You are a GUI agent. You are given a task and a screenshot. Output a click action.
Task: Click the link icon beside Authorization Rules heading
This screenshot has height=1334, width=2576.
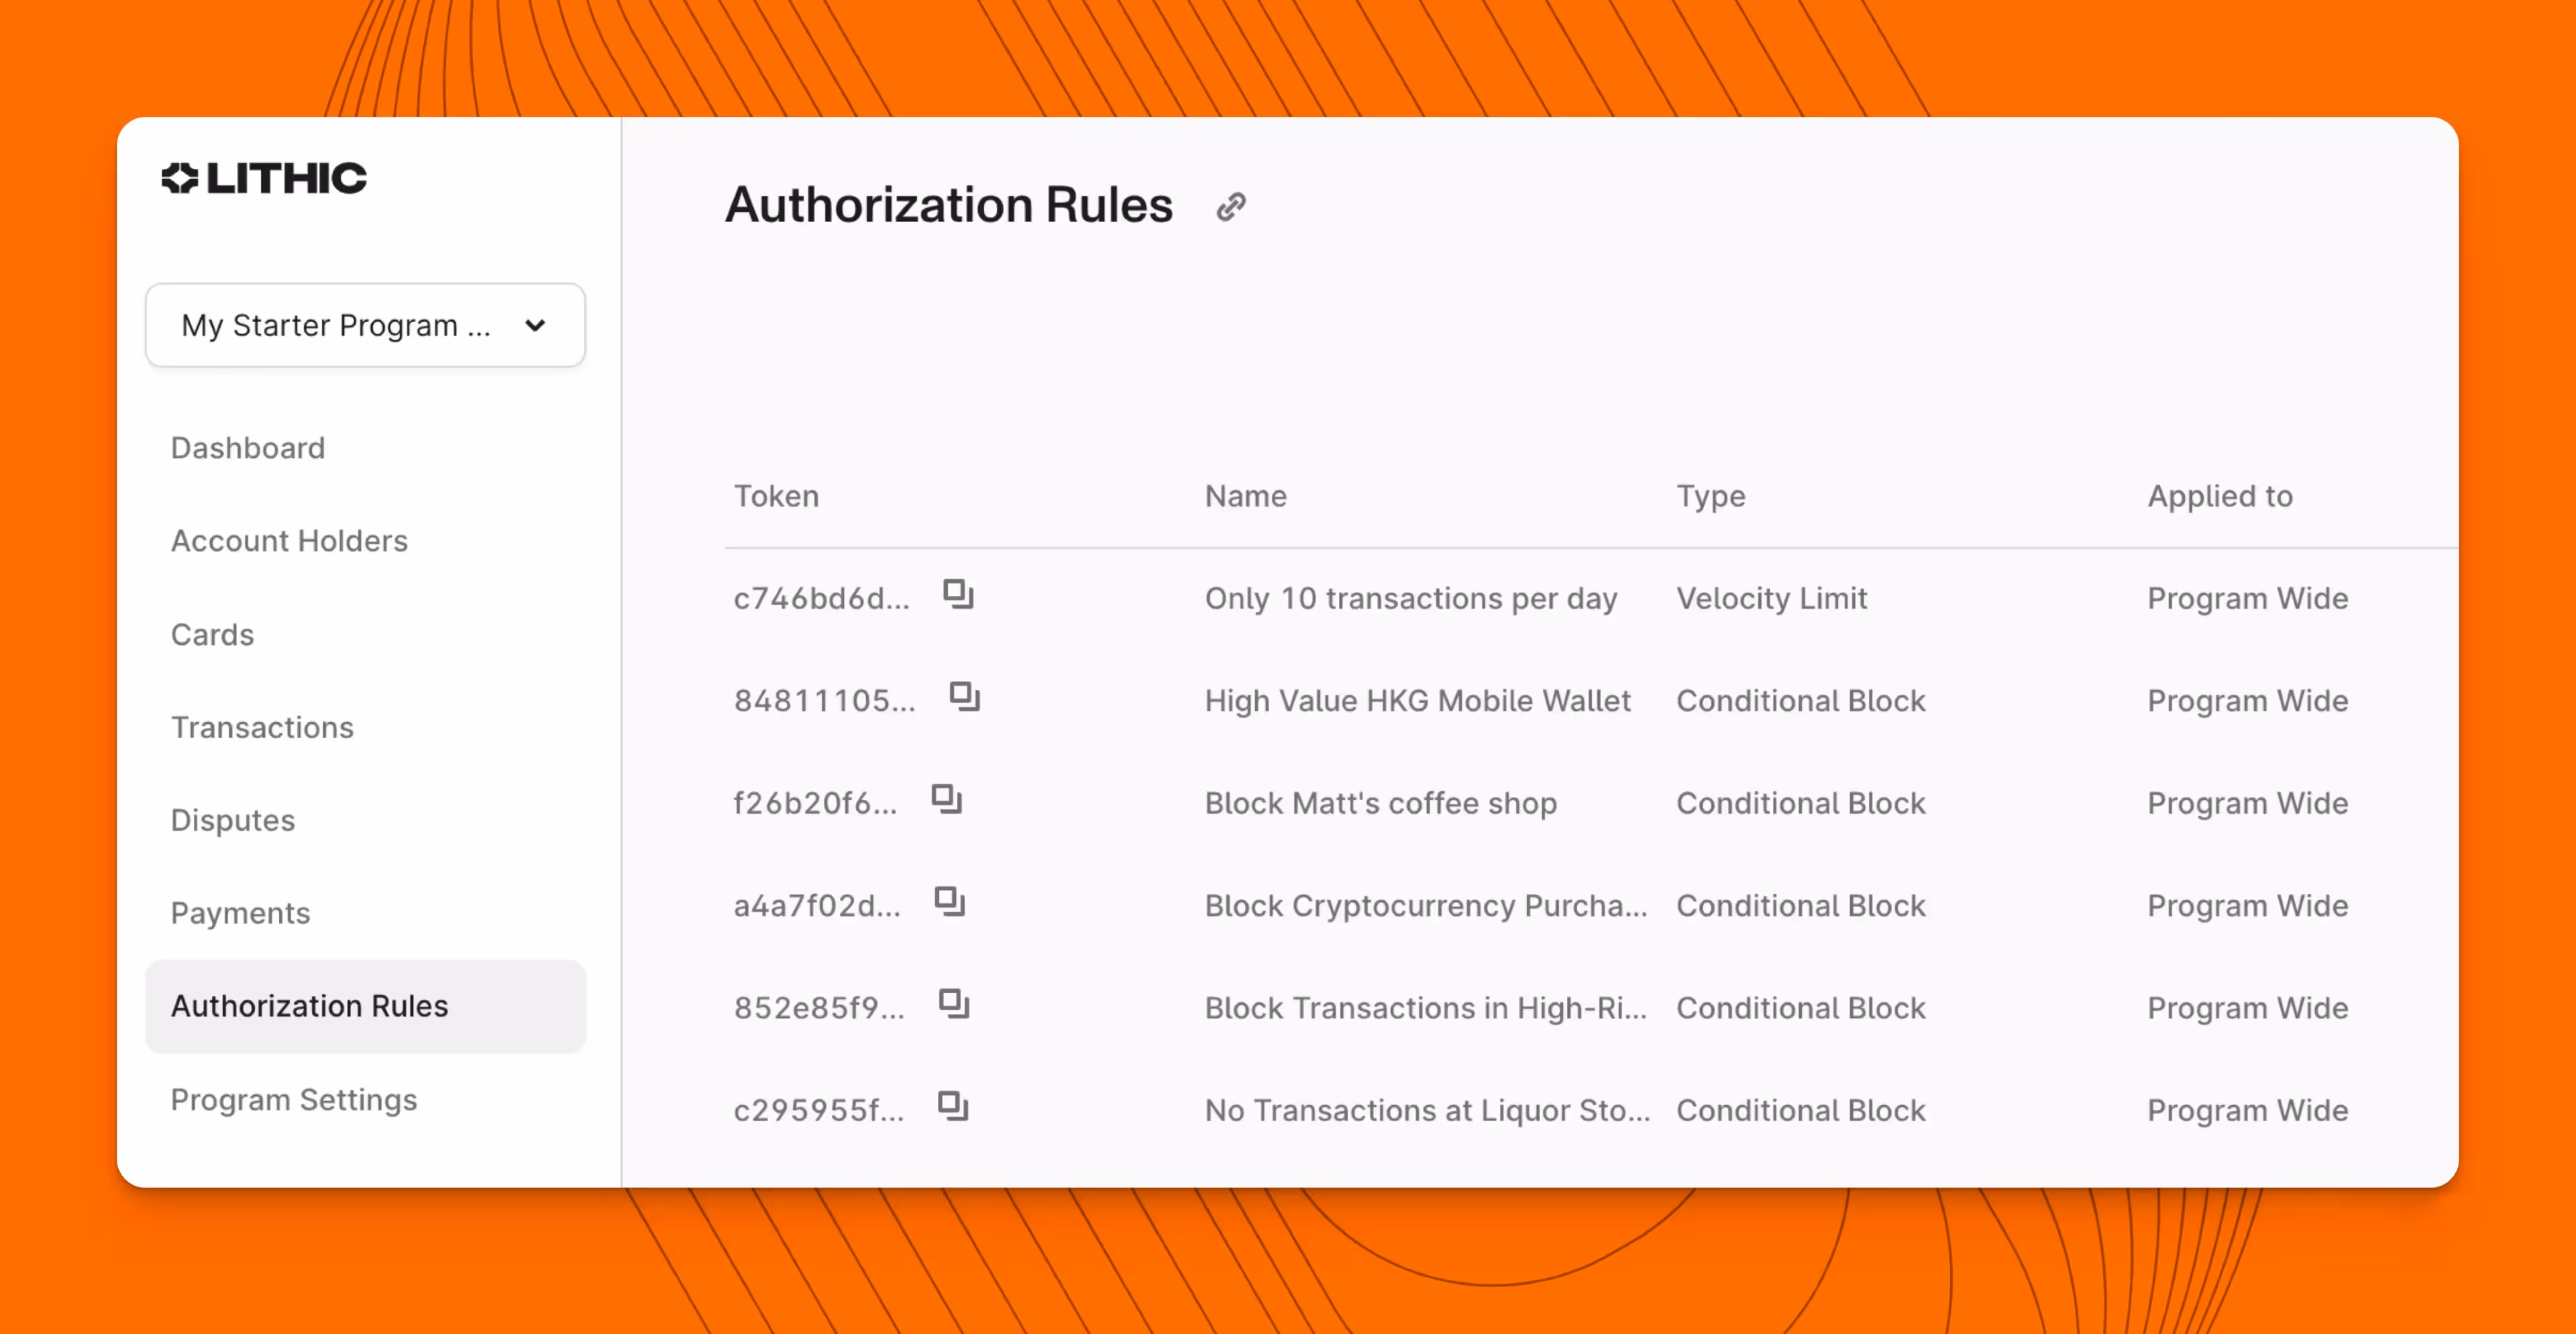pos(1231,207)
